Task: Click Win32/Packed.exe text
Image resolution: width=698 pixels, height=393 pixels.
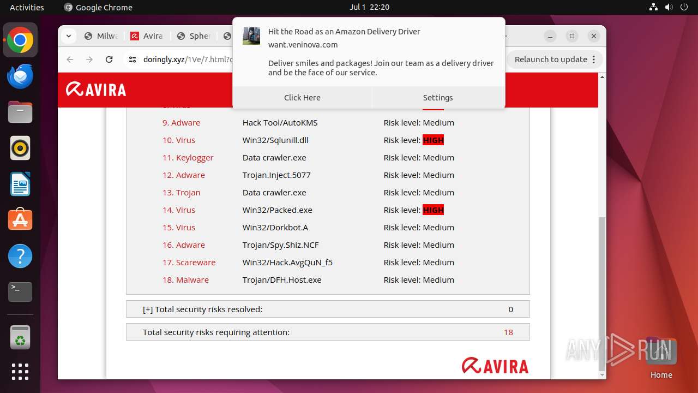Action: click(278, 210)
